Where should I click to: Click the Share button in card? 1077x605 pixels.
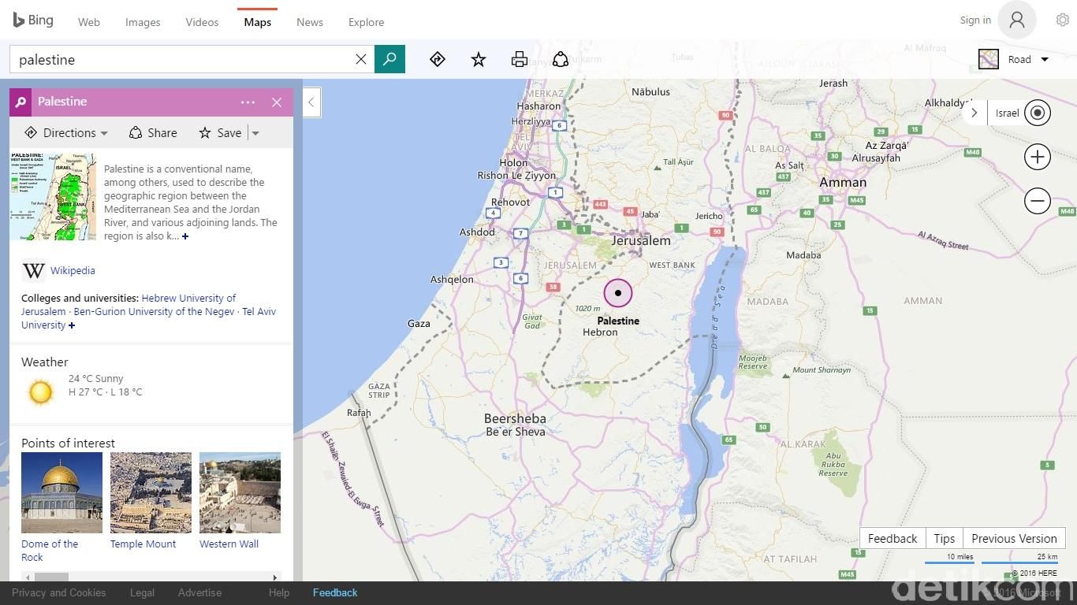click(153, 133)
